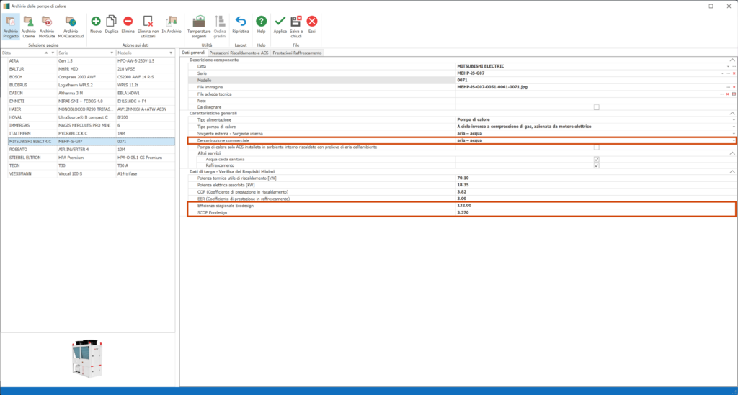Screen dimensions: 738x395
Task: Open the Denominazione commerciale dropdown
Action: tap(734, 140)
